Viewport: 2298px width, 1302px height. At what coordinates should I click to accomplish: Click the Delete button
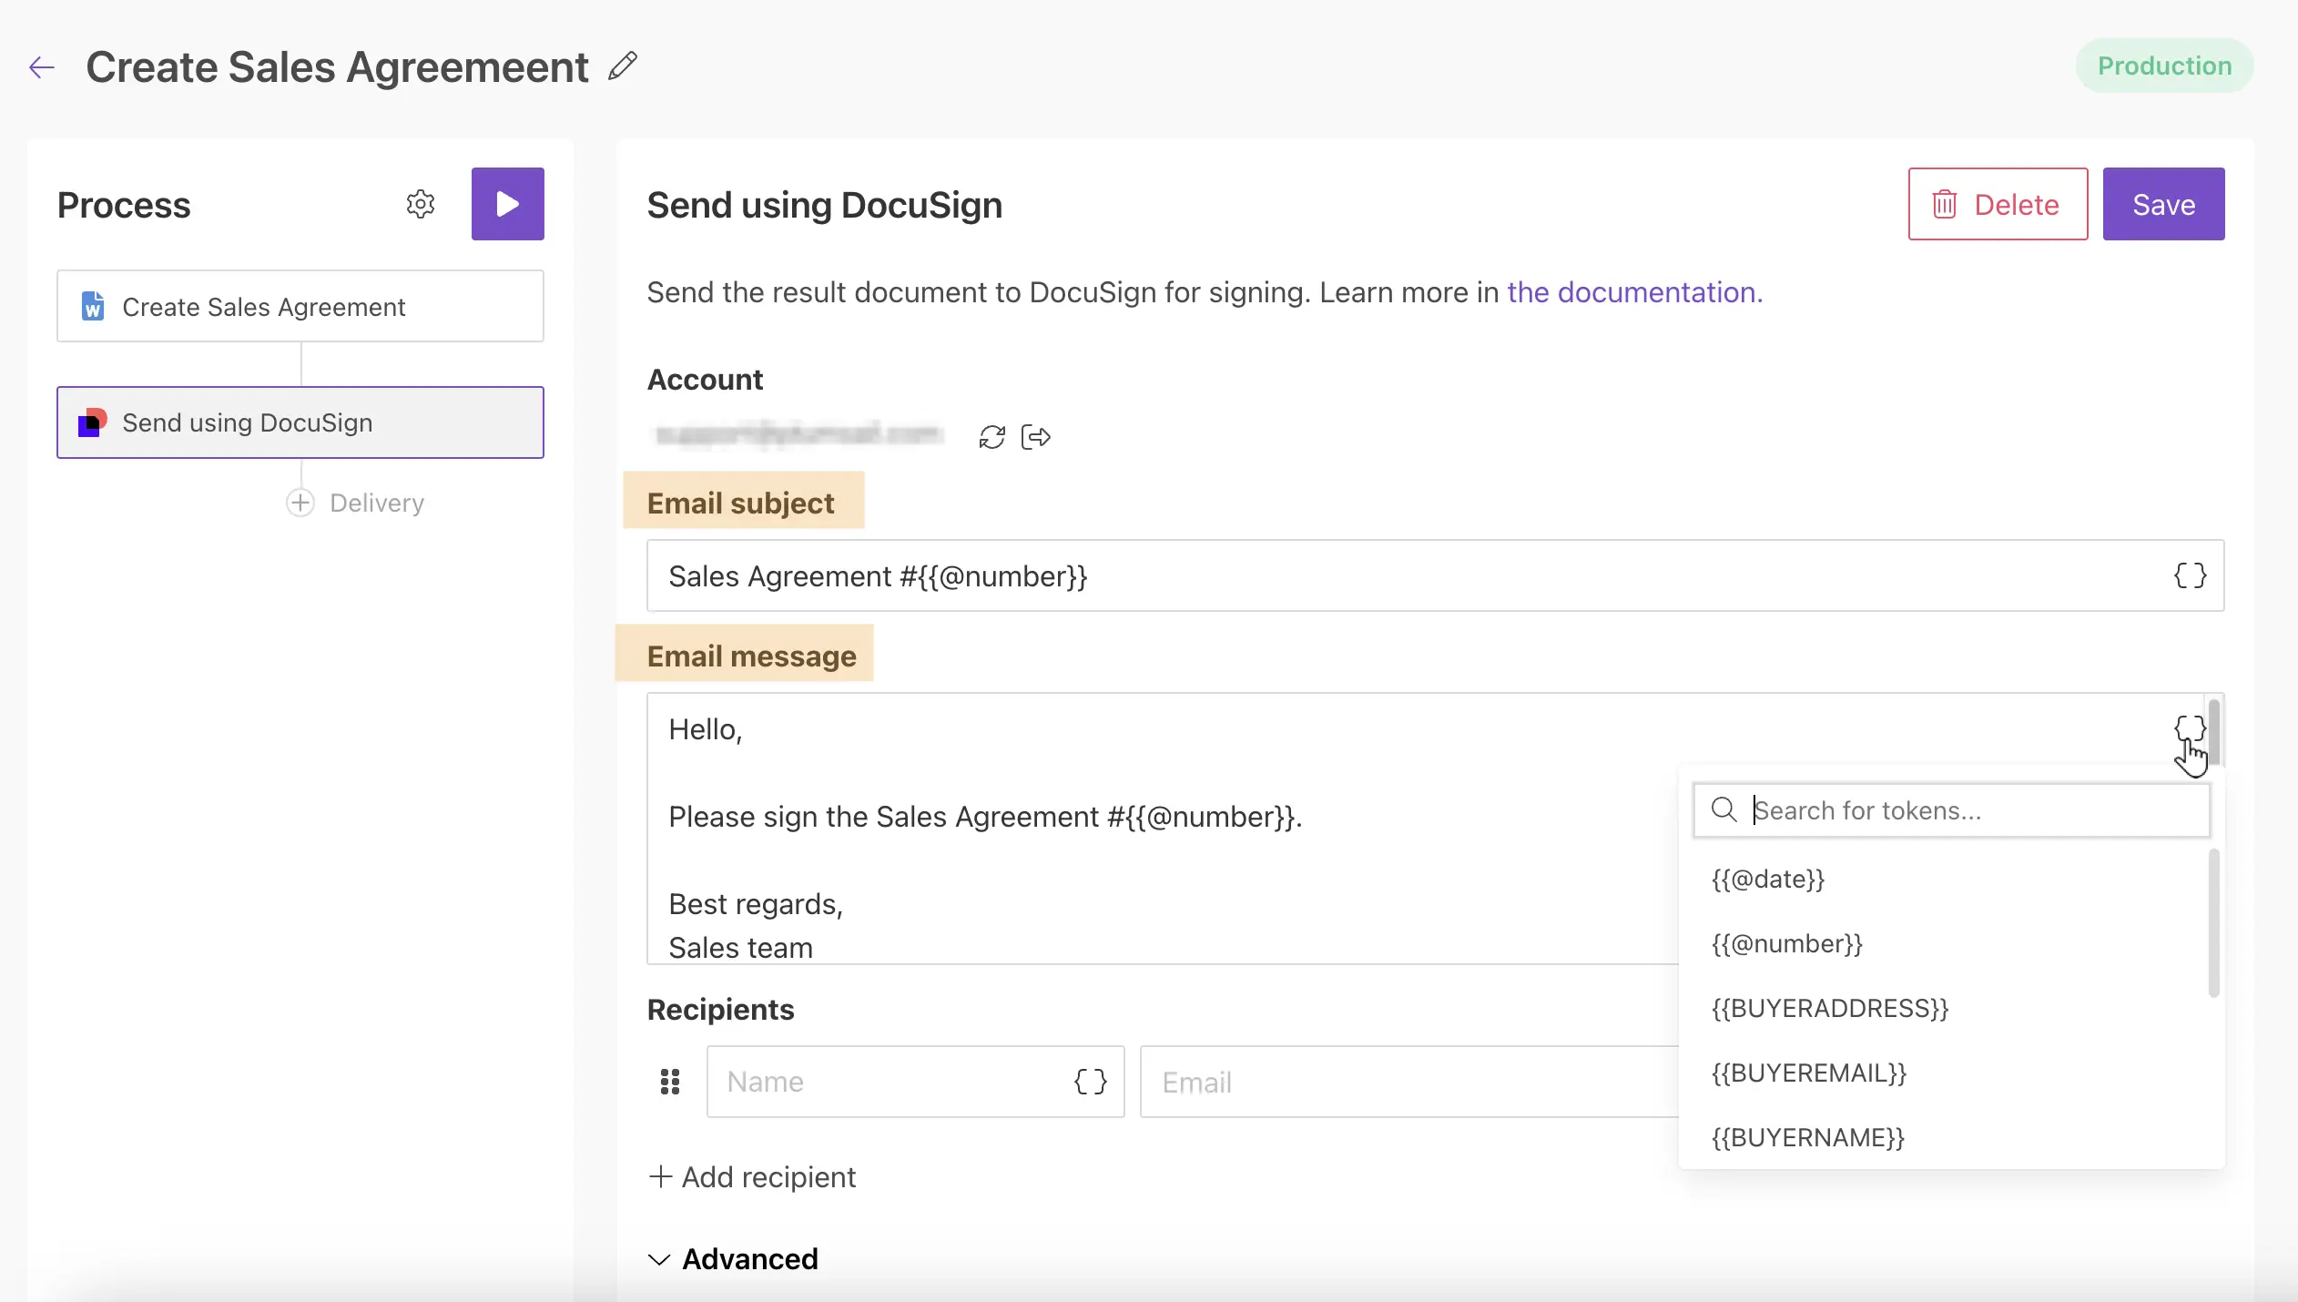pyautogui.click(x=1998, y=204)
